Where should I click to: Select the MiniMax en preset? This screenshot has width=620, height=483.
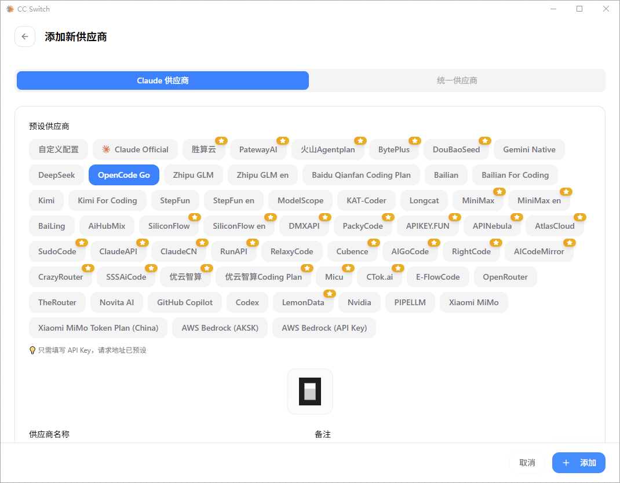(x=539, y=200)
